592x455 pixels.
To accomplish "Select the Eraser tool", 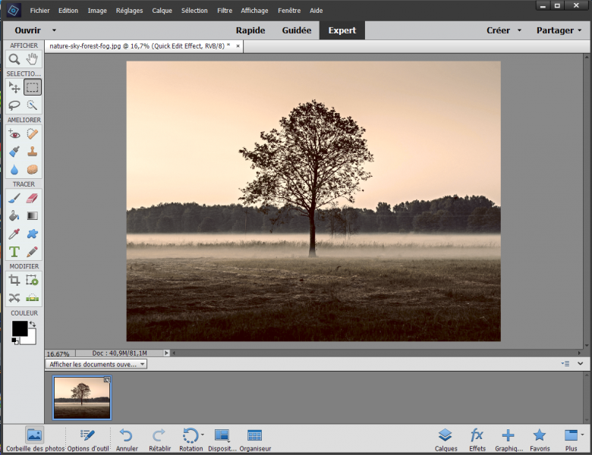I will pos(33,198).
